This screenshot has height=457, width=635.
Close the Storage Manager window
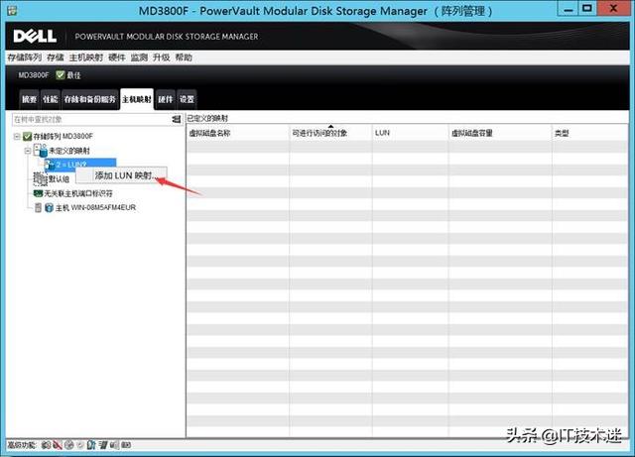coord(613,9)
